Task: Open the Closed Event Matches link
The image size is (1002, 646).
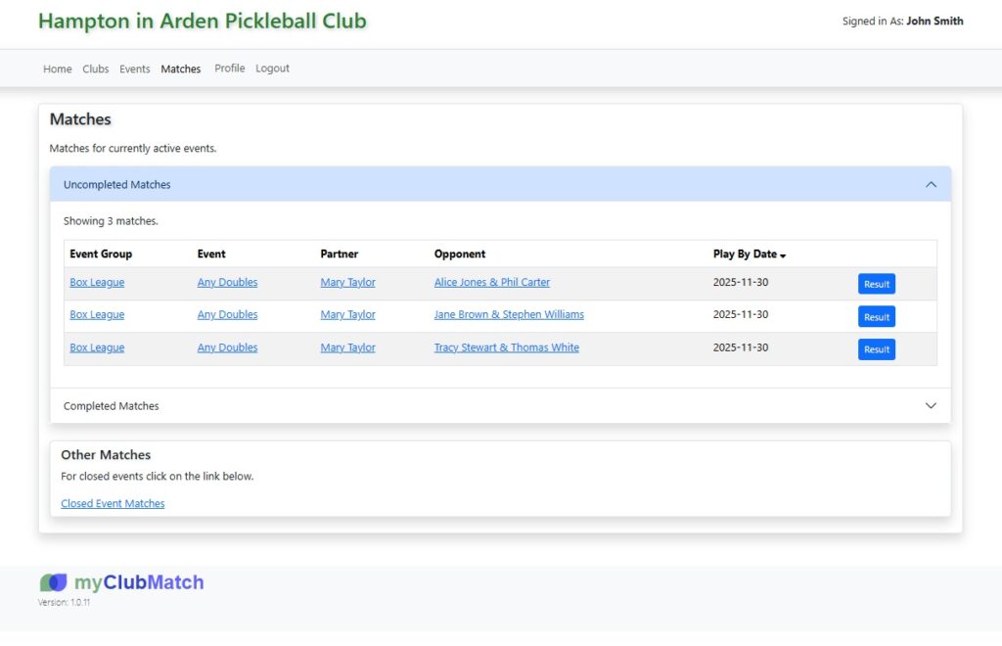Action: click(x=113, y=503)
